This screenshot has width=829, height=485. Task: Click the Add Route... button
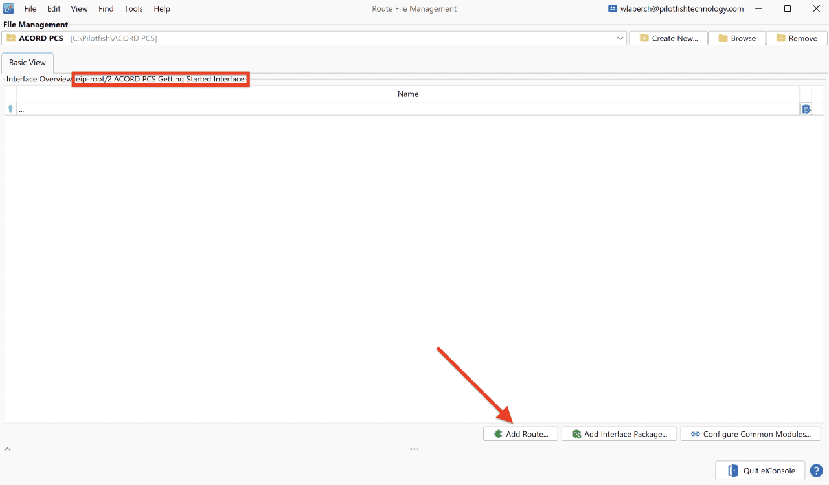(521, 434)
